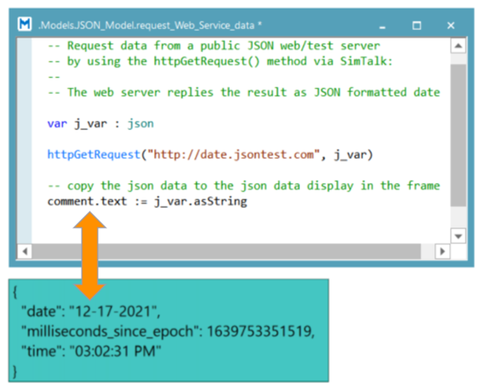Click the horizontal scrollbar right arrow
This screenshot has height=390, width=480.
441,252
